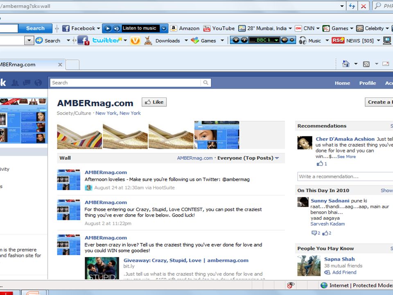Expand the Mumbai, India weather dropdown

coord(290,28)
